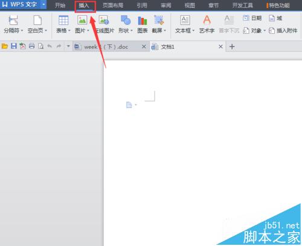
Task: Expand the 对象 dropdown arrow
Action: (x=265, y=31)
